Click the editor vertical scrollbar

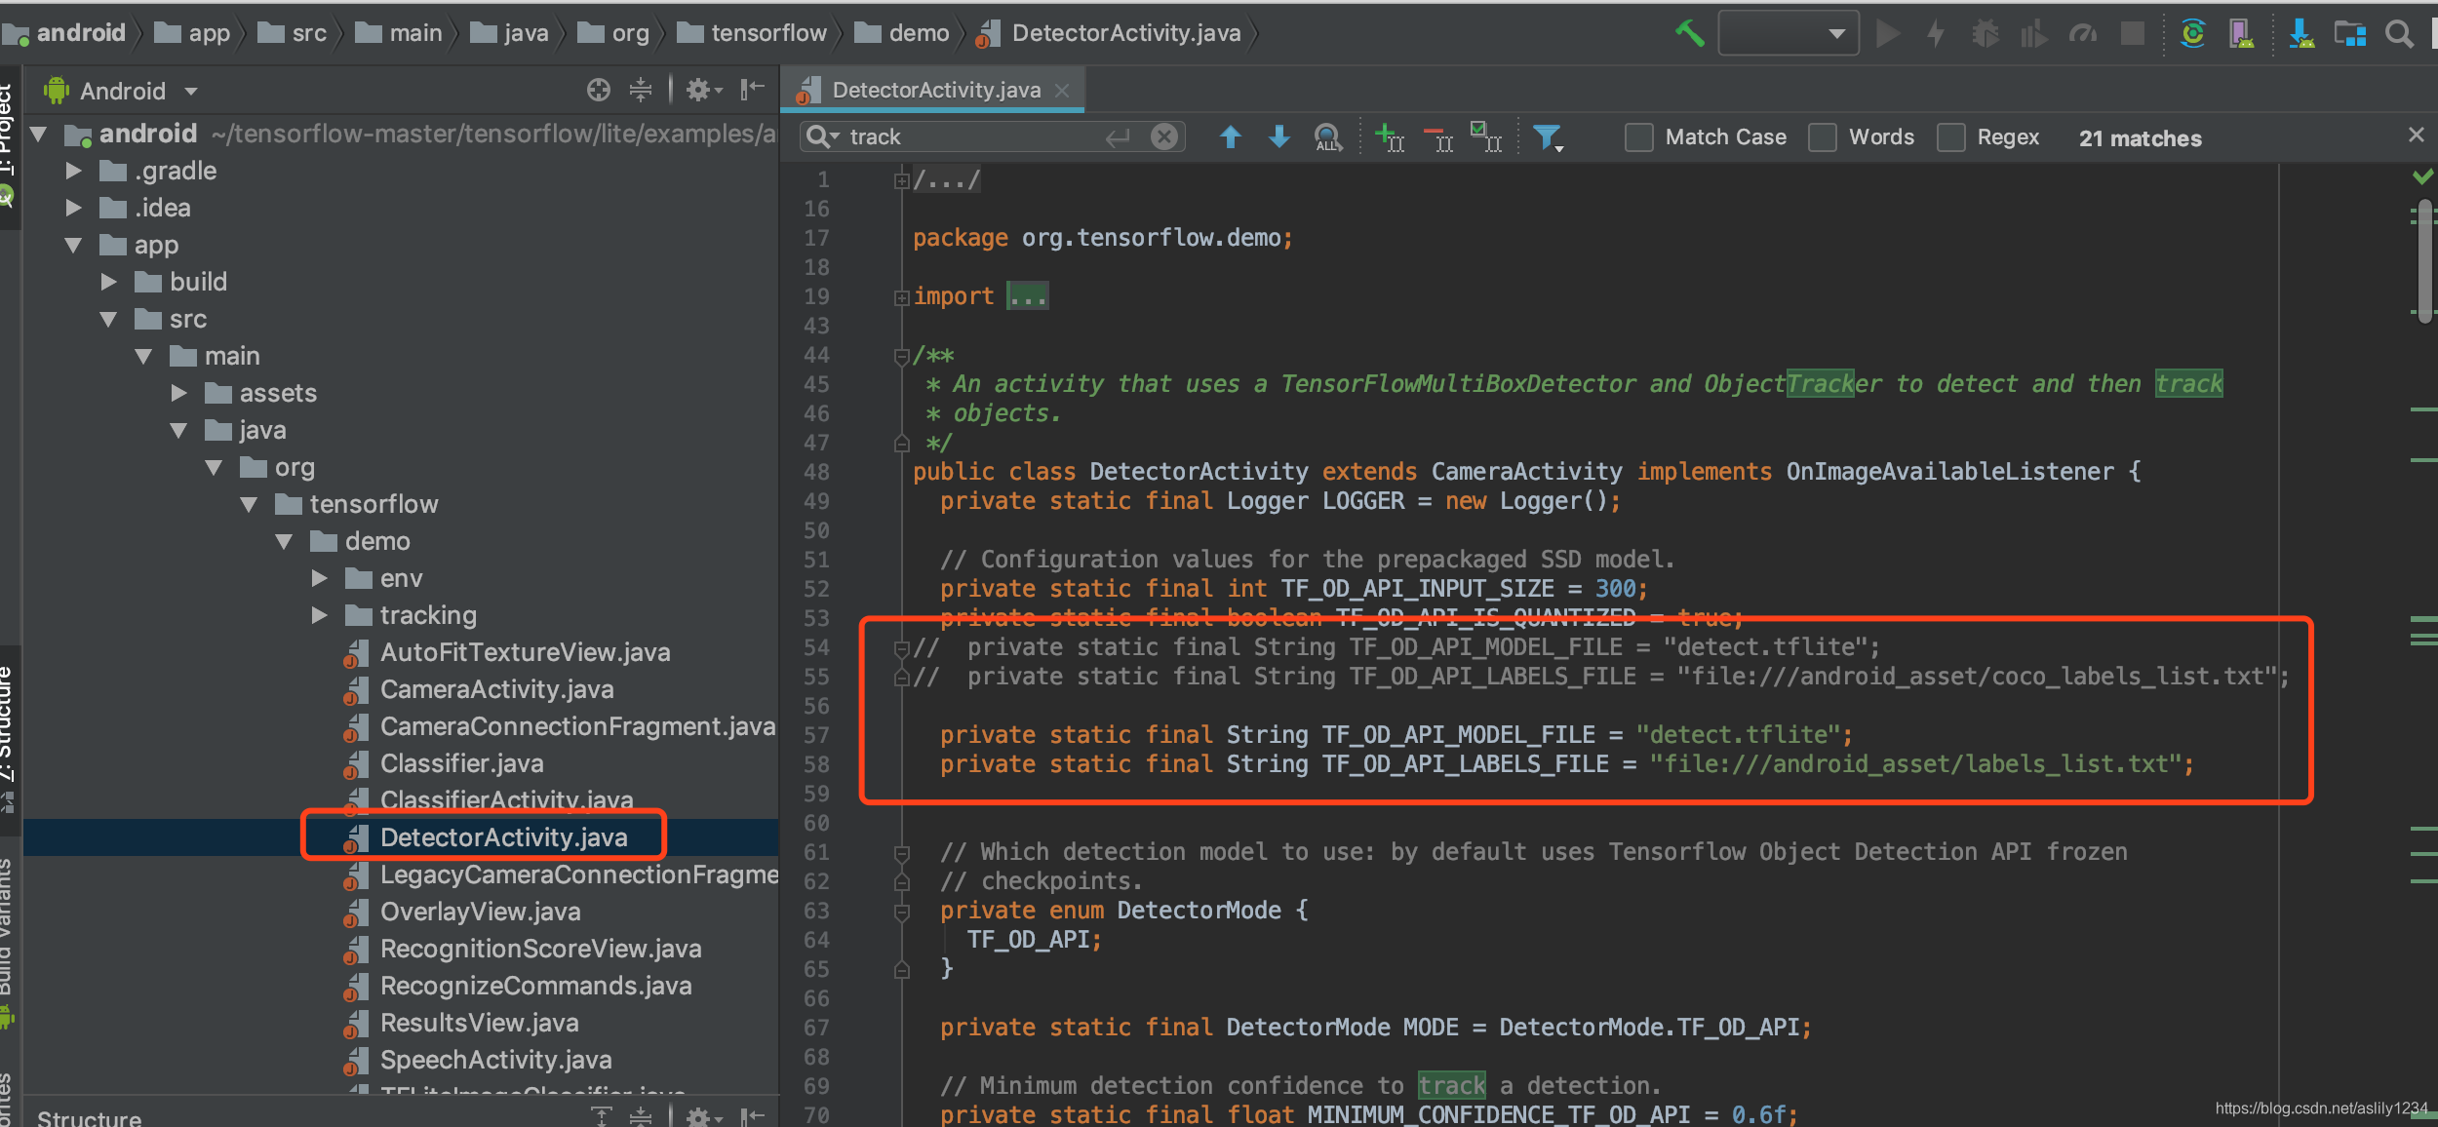[2424, 263]
